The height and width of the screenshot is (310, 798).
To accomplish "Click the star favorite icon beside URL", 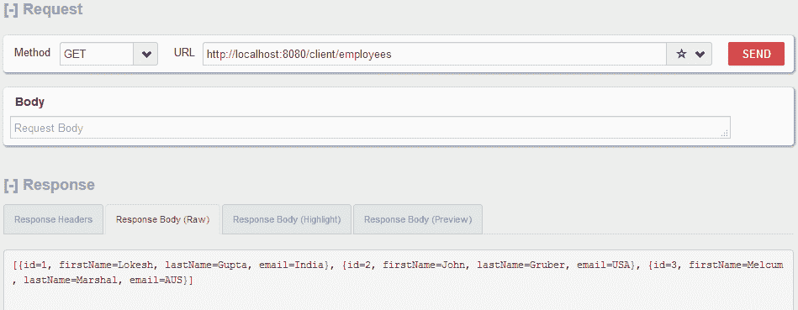I will point(681,54).
